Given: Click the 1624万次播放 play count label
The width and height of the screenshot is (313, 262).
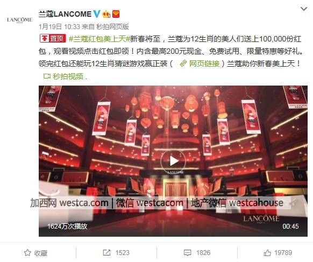Looking at the screenshot, I should [x=67, y=226].
